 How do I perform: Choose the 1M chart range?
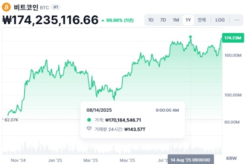pyautogui.click(x=176, y=20)
